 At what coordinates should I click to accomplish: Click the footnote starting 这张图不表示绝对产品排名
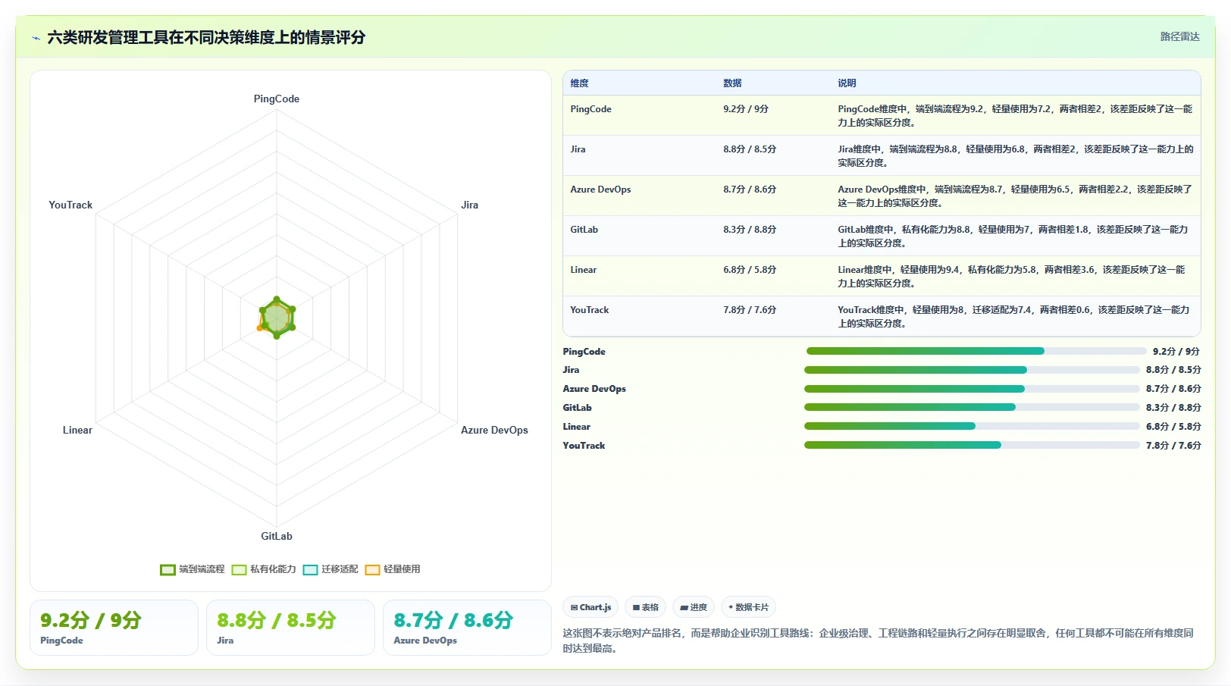point(879,641)
